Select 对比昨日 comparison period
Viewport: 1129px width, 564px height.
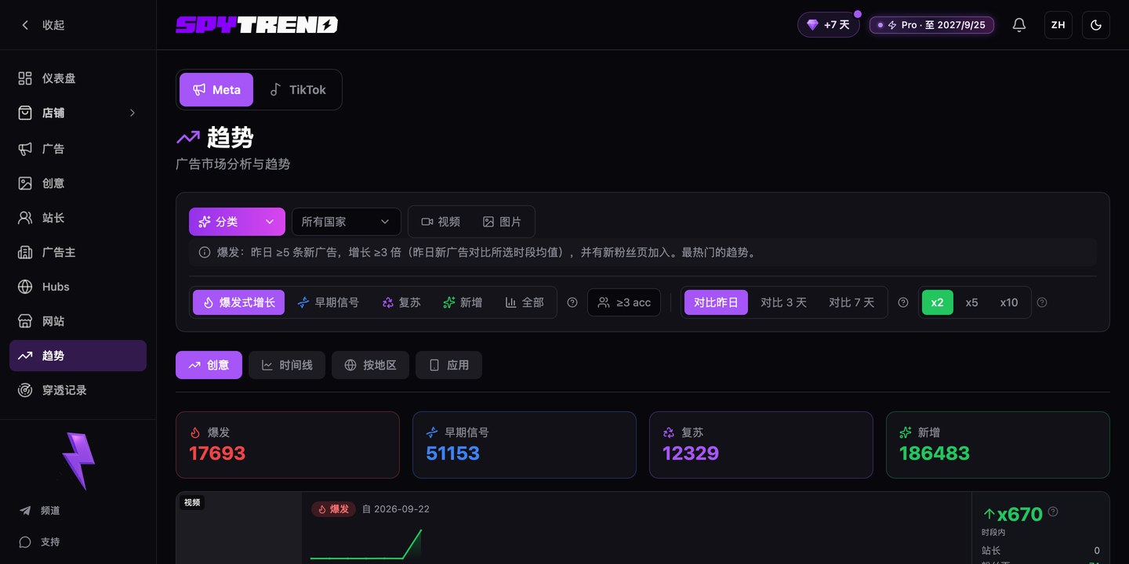(716, 302)
